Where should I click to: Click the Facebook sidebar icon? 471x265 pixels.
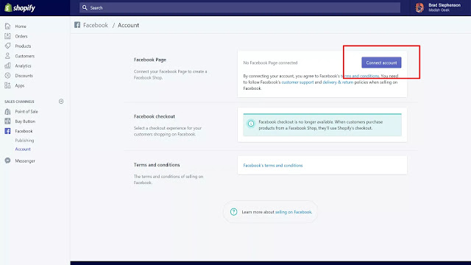(x=7, y=131)
